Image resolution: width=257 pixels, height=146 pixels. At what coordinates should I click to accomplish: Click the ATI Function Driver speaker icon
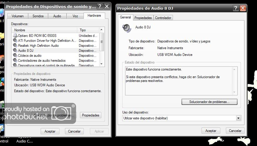15,40
